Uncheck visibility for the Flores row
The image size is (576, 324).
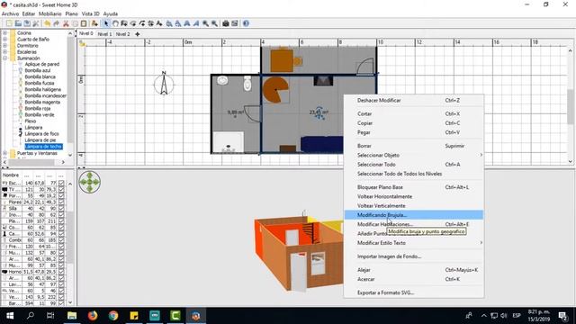(x=61, y=202)
